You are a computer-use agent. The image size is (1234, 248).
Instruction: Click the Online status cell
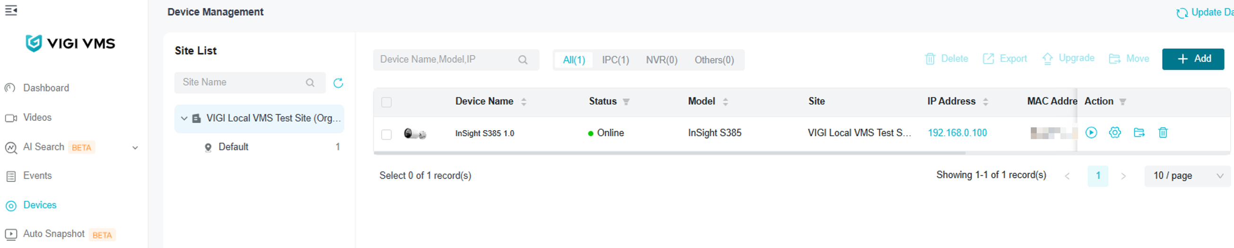coord(605,133)
